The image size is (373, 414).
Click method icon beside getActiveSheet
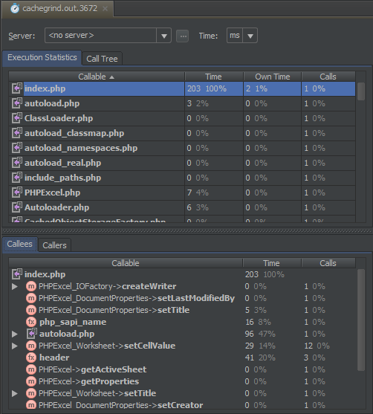[x=31, y=369]
